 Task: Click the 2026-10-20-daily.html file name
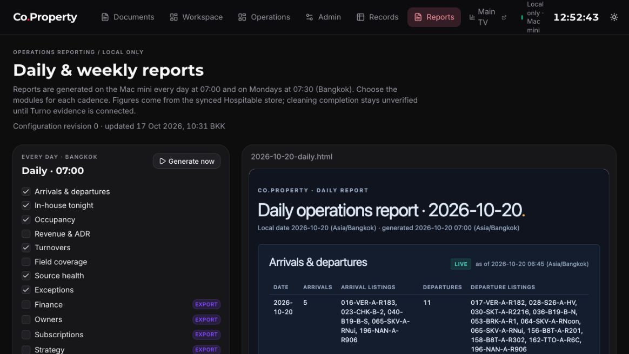(x=292, y=157)
